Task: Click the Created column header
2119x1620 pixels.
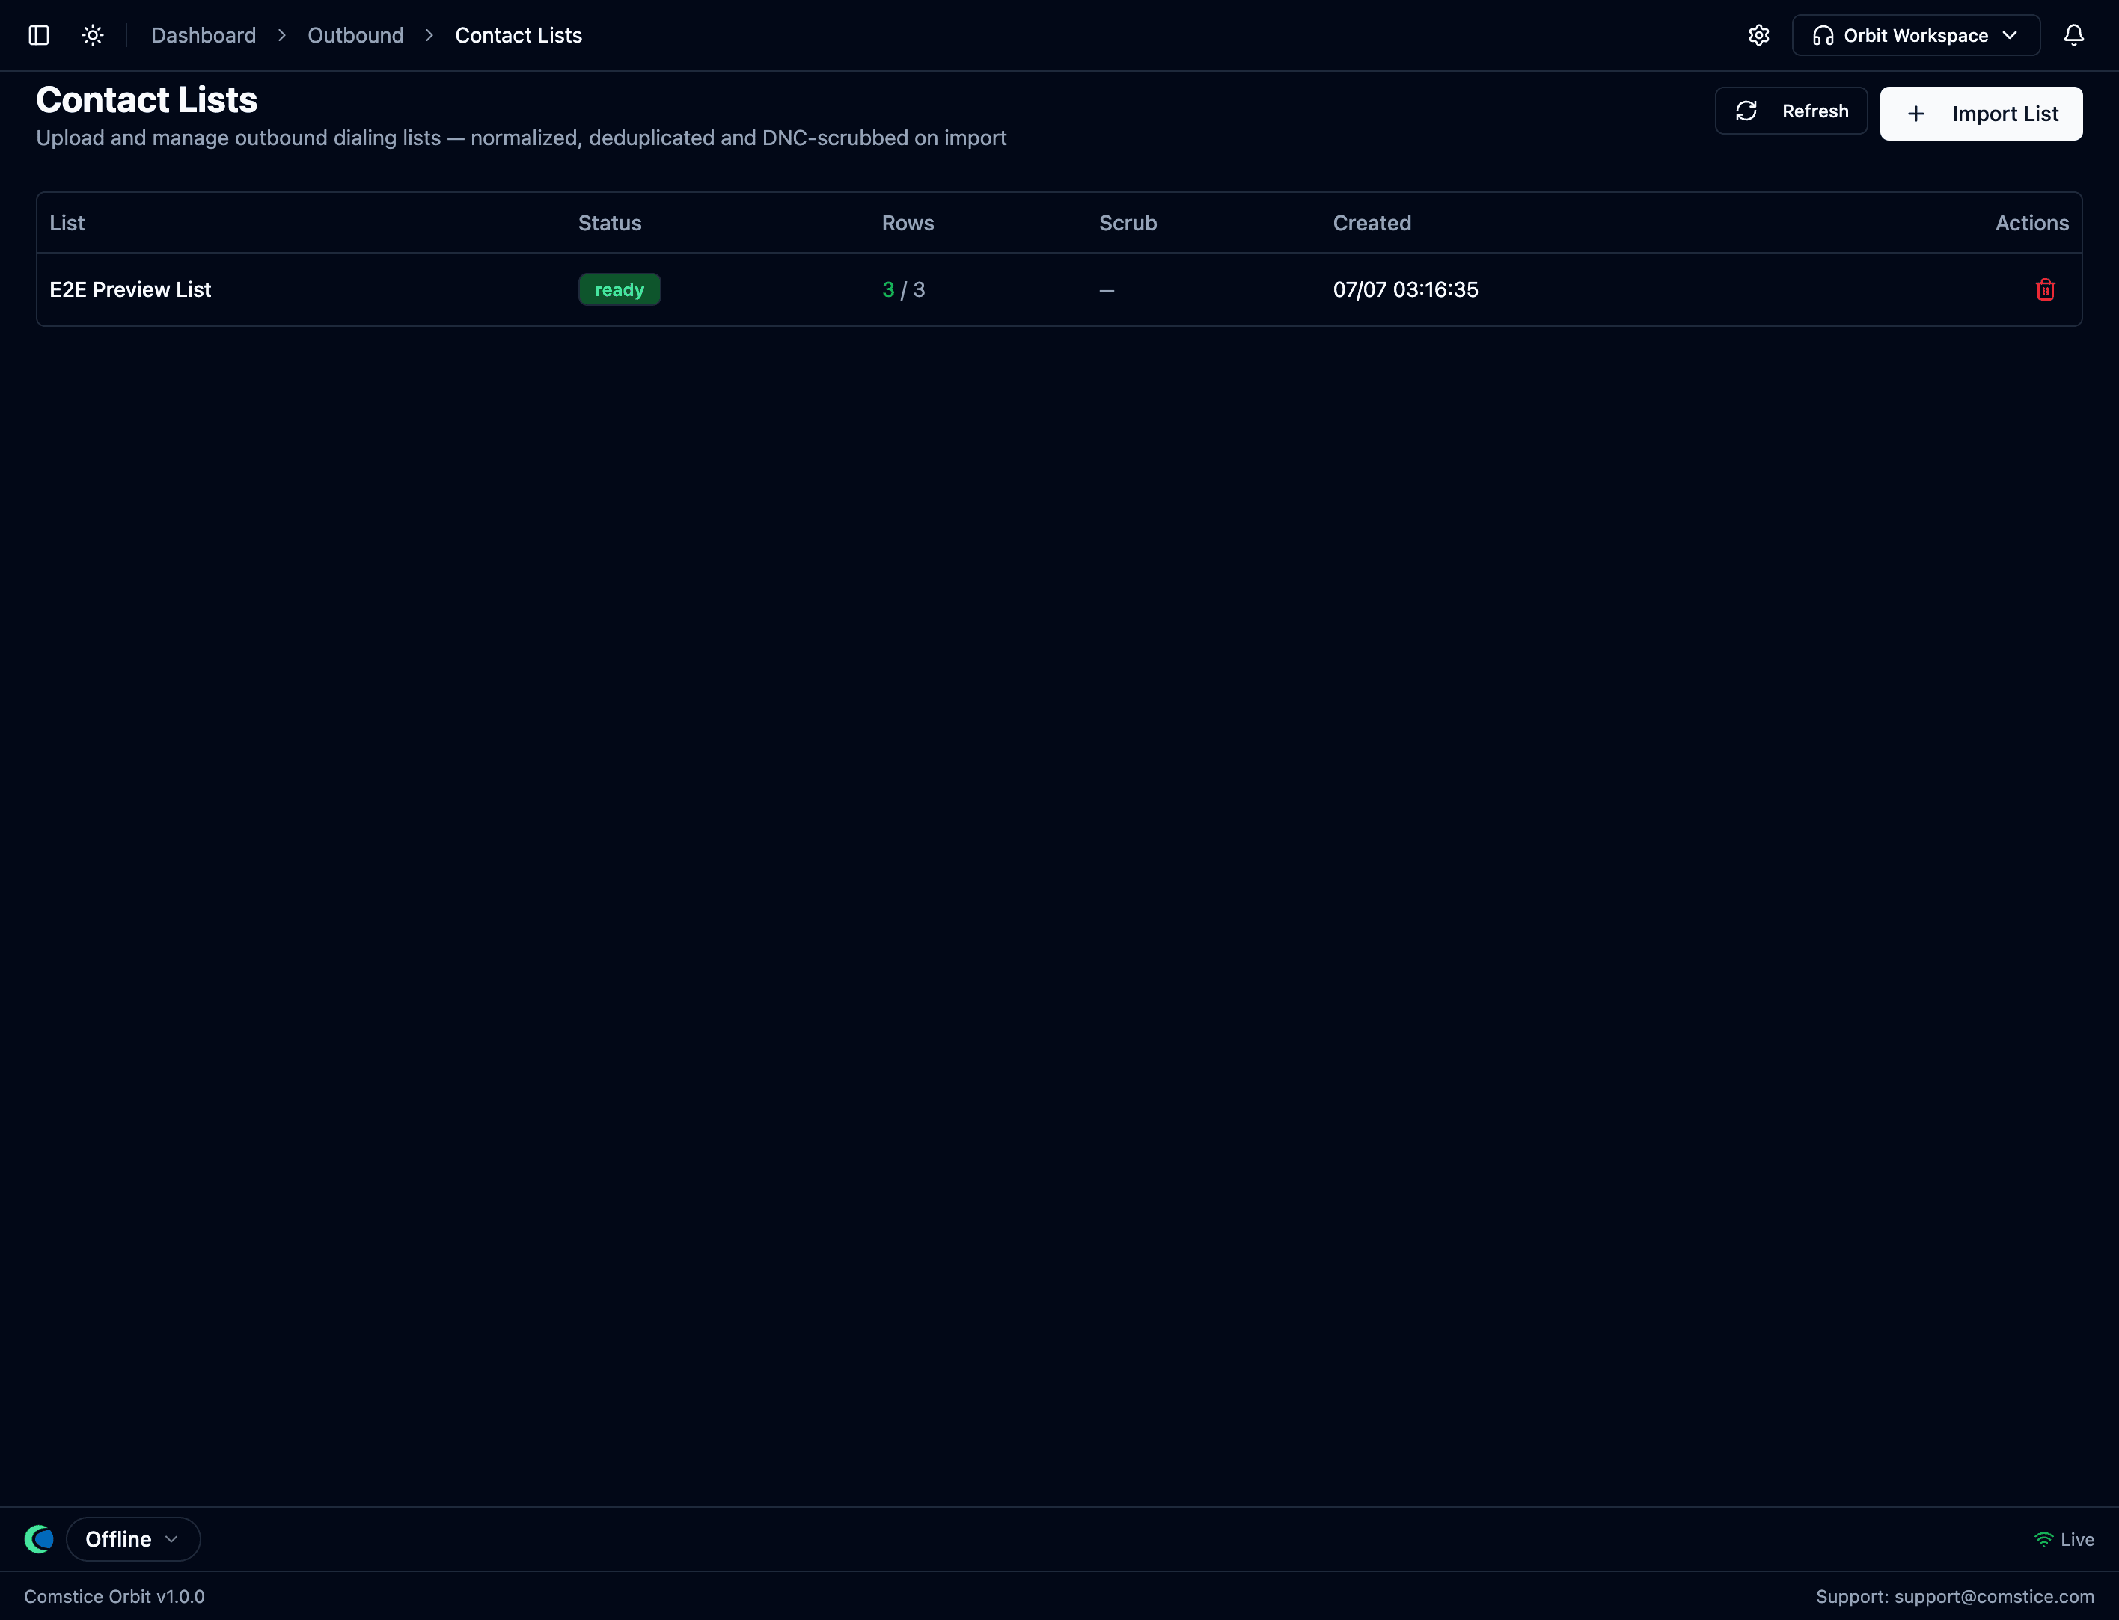Action: point(1372,223)
